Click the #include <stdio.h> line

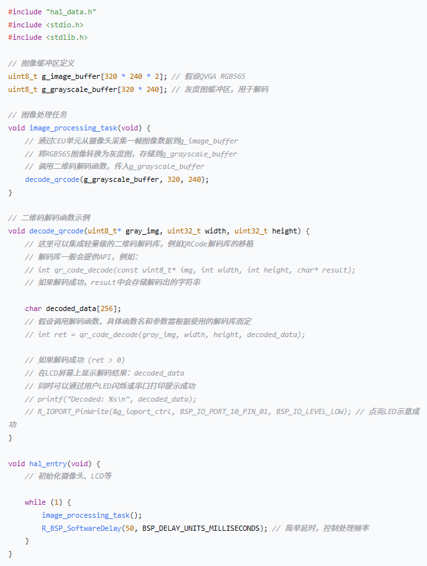[x=46, y=25]
